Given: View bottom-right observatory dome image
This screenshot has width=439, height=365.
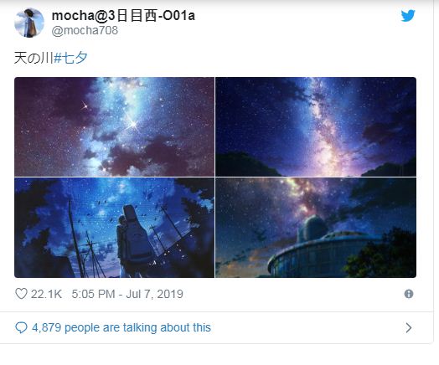Looking at the screenshot, I should [x=316, y=228].
